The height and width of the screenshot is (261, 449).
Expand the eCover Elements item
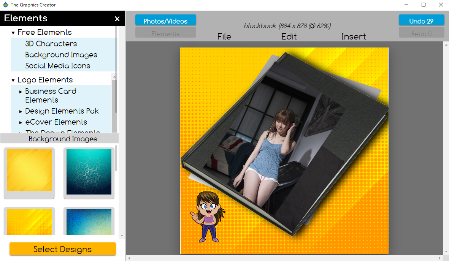(x=21, y=122)
